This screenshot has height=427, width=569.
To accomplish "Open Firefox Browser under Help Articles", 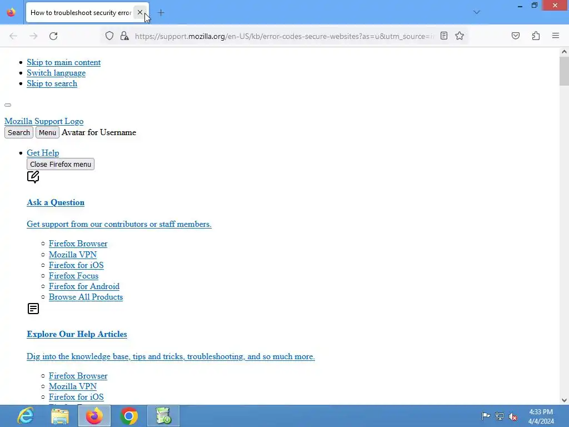I will (78, 376).
